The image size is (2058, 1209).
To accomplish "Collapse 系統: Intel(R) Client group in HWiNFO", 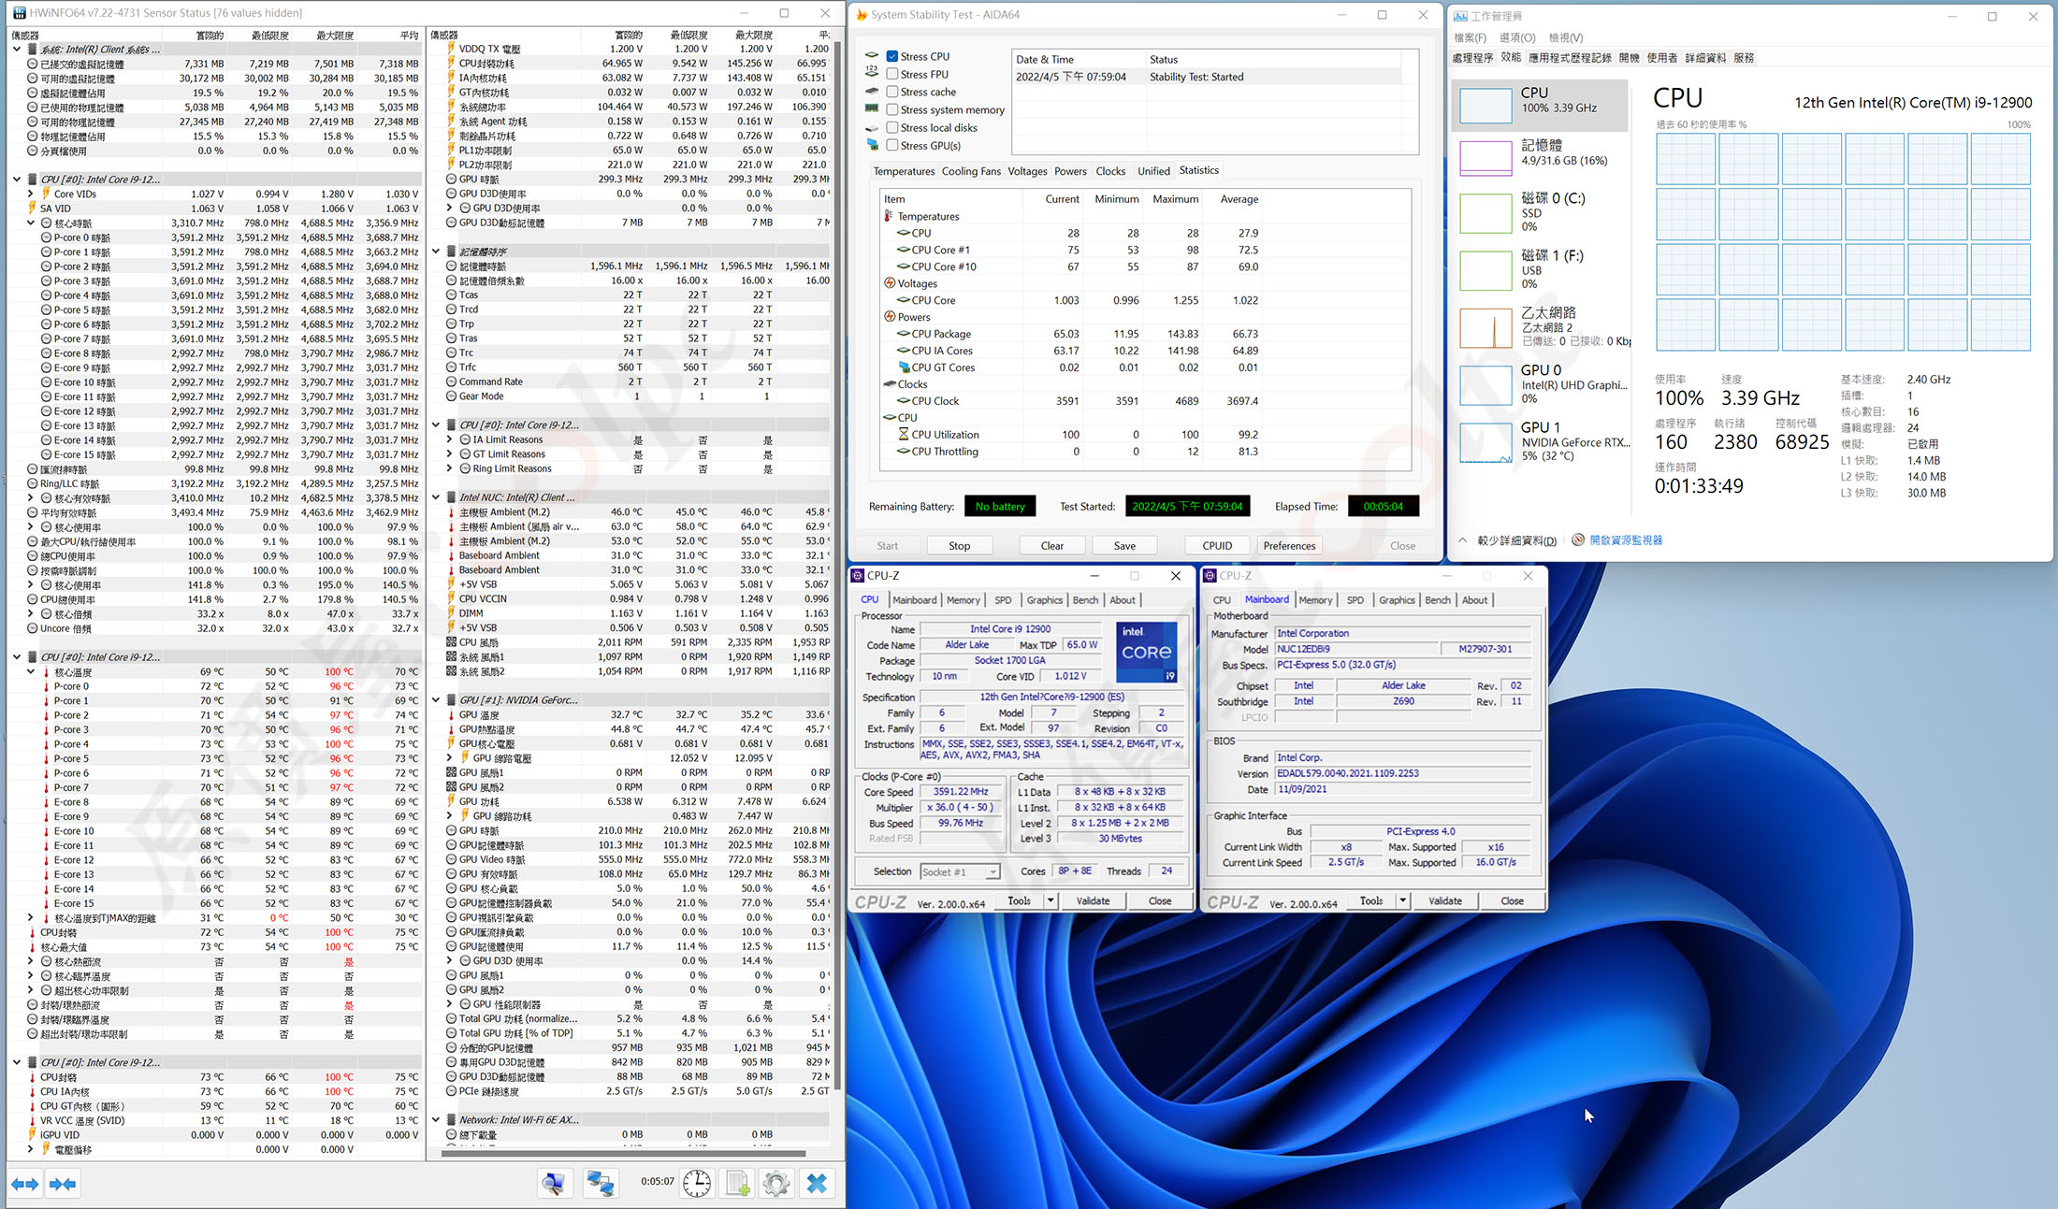I will click(17, 50).
